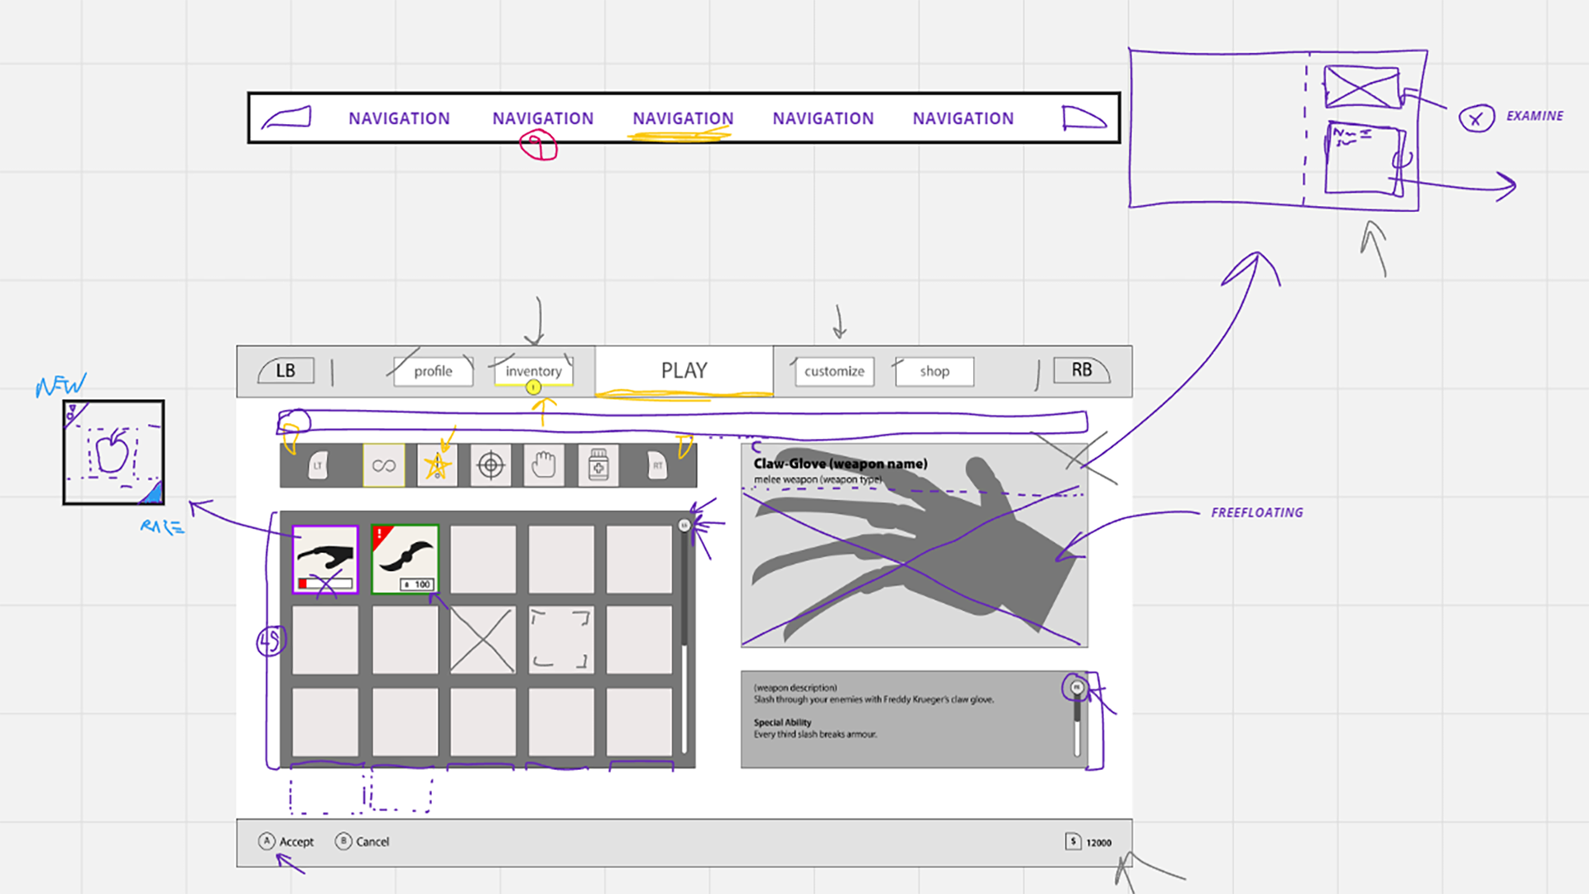This screenshot has height=894, width=1589.
Task: Select the hand glove category icon
Action: (x=544, y=465)
